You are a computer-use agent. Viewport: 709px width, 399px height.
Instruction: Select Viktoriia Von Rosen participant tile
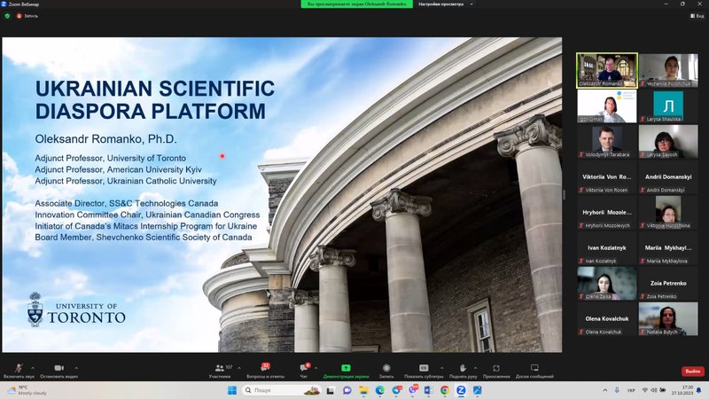click(x=607, y=177)
